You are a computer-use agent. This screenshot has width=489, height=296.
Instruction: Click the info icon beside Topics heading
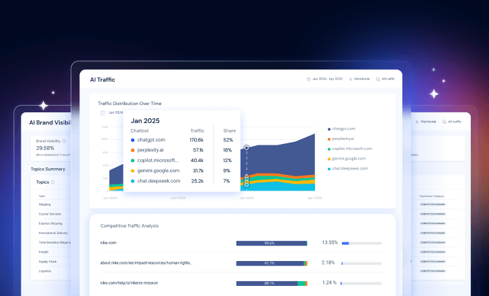click(x=52, y=182)
